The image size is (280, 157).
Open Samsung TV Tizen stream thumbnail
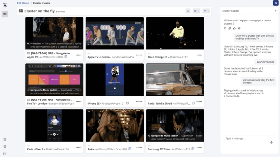click(175, 126)
